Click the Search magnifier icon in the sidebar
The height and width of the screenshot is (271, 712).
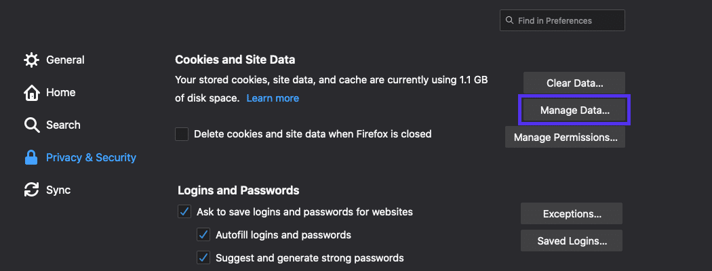click(31, 125)
